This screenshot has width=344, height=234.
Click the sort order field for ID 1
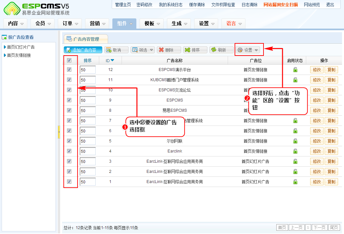(88, 182)
